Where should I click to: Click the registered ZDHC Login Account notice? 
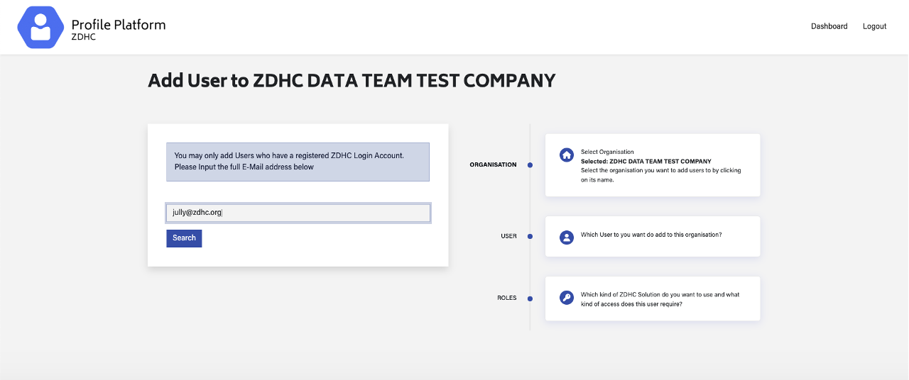tap(298, 162)
